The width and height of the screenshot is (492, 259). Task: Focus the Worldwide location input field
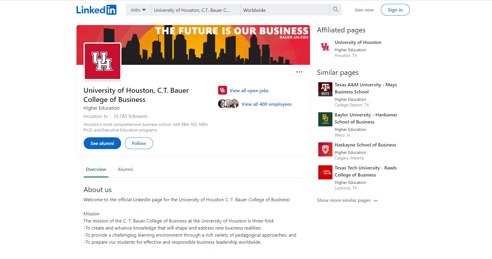(285, 10)
